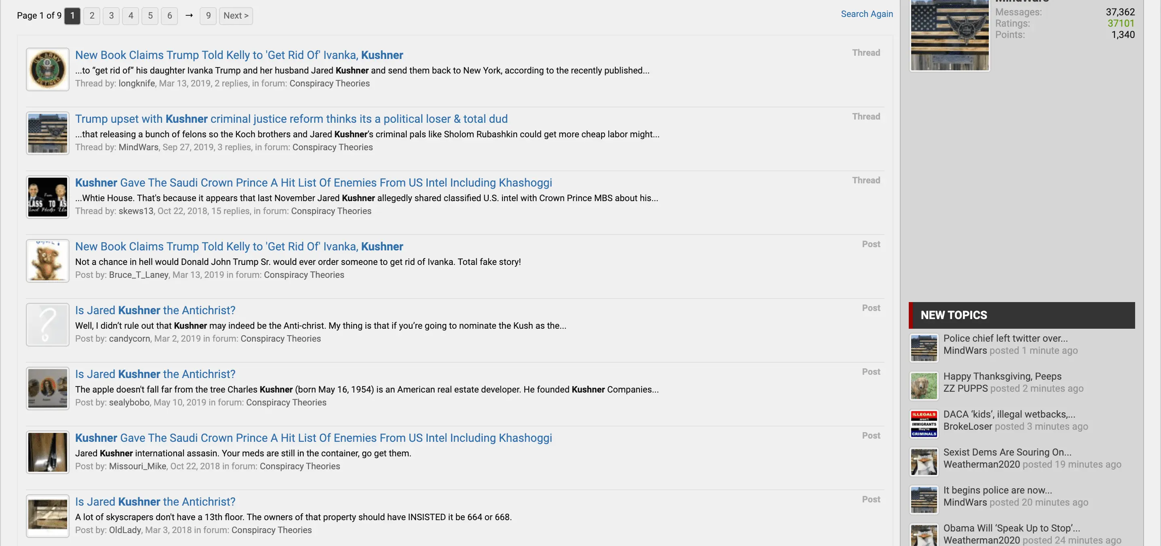
Task: Open Bruce_T_Laney's teddy bear avatar
Action: point(47,260)
